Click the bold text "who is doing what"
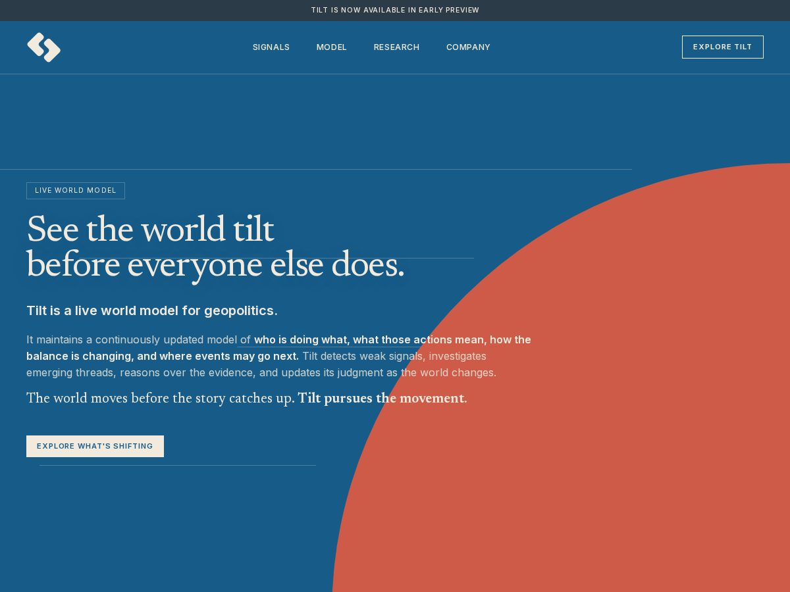The image size is (790, 592). point(300,339)
